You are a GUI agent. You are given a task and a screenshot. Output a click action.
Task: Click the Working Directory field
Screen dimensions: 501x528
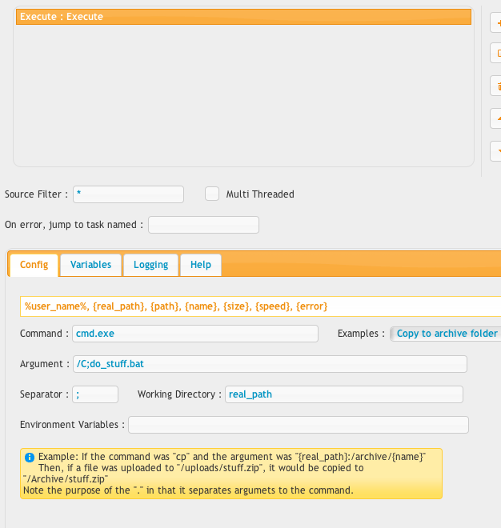344,394
